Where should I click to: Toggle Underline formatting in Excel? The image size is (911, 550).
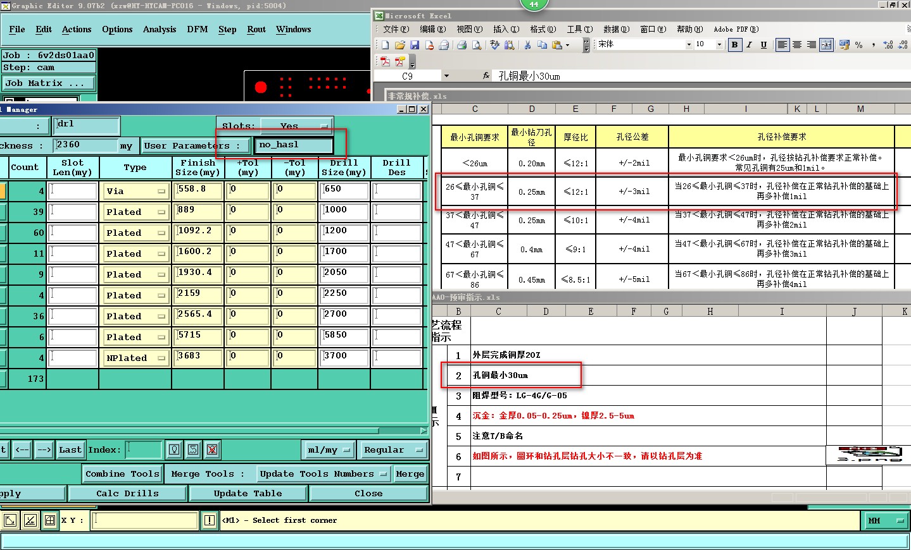tap(763, 45)
